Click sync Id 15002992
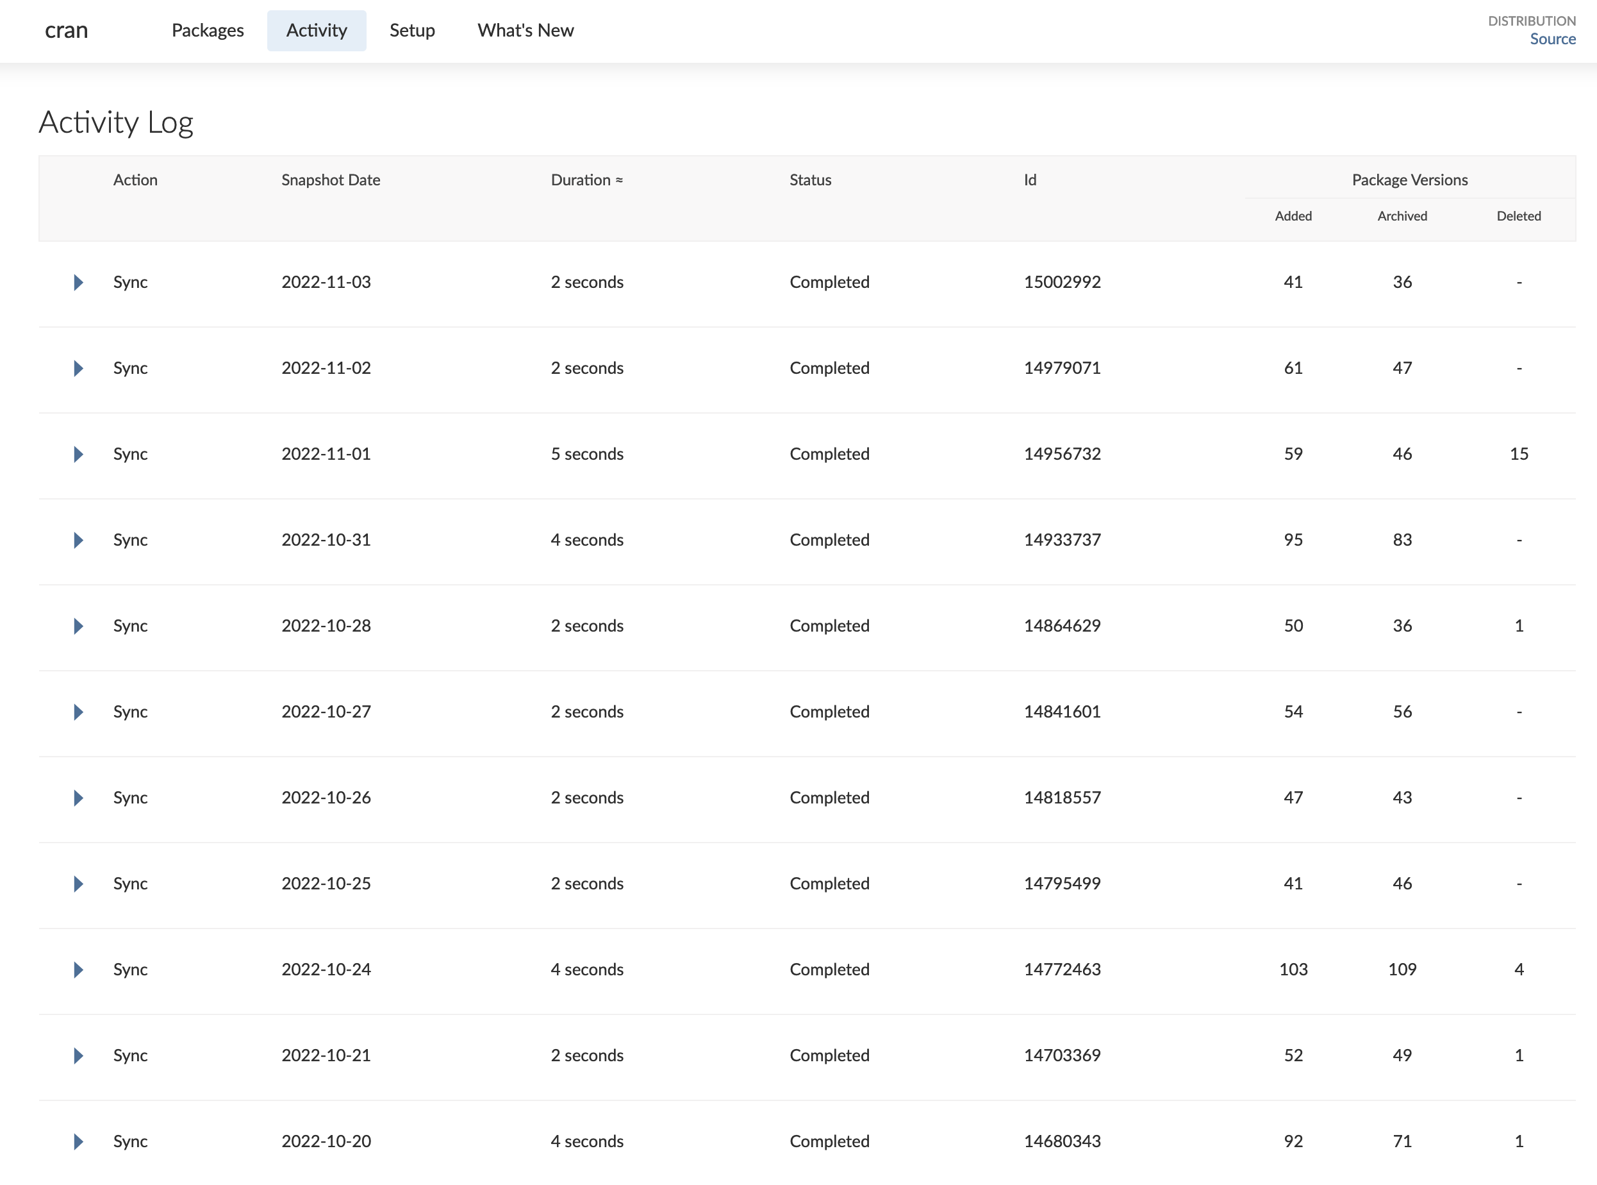The height and width of the screenshot is (1185, 1597). (x=1061, y=282)
